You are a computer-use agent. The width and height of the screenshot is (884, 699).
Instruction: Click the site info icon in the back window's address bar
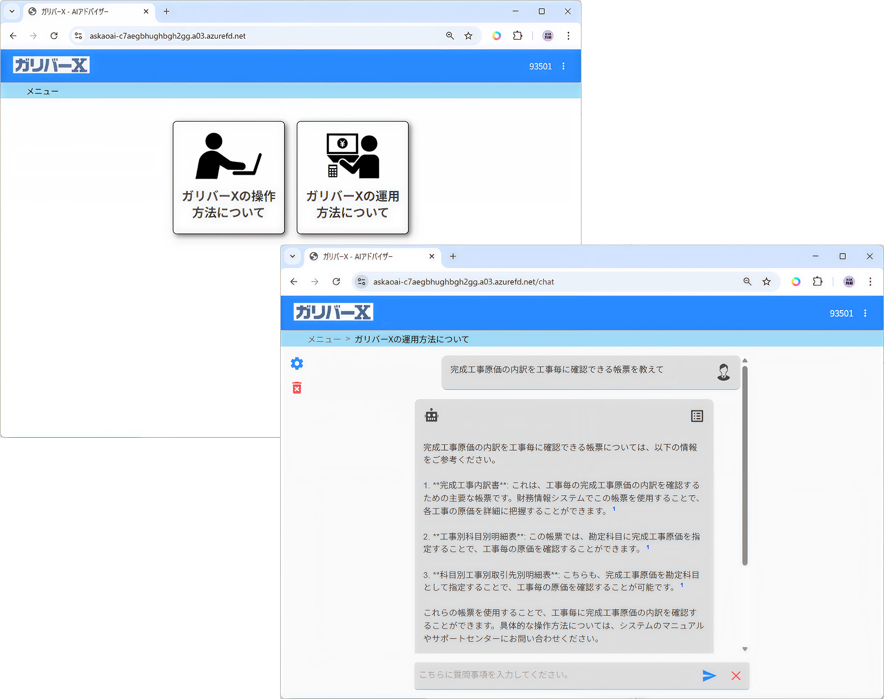[78, 36]
